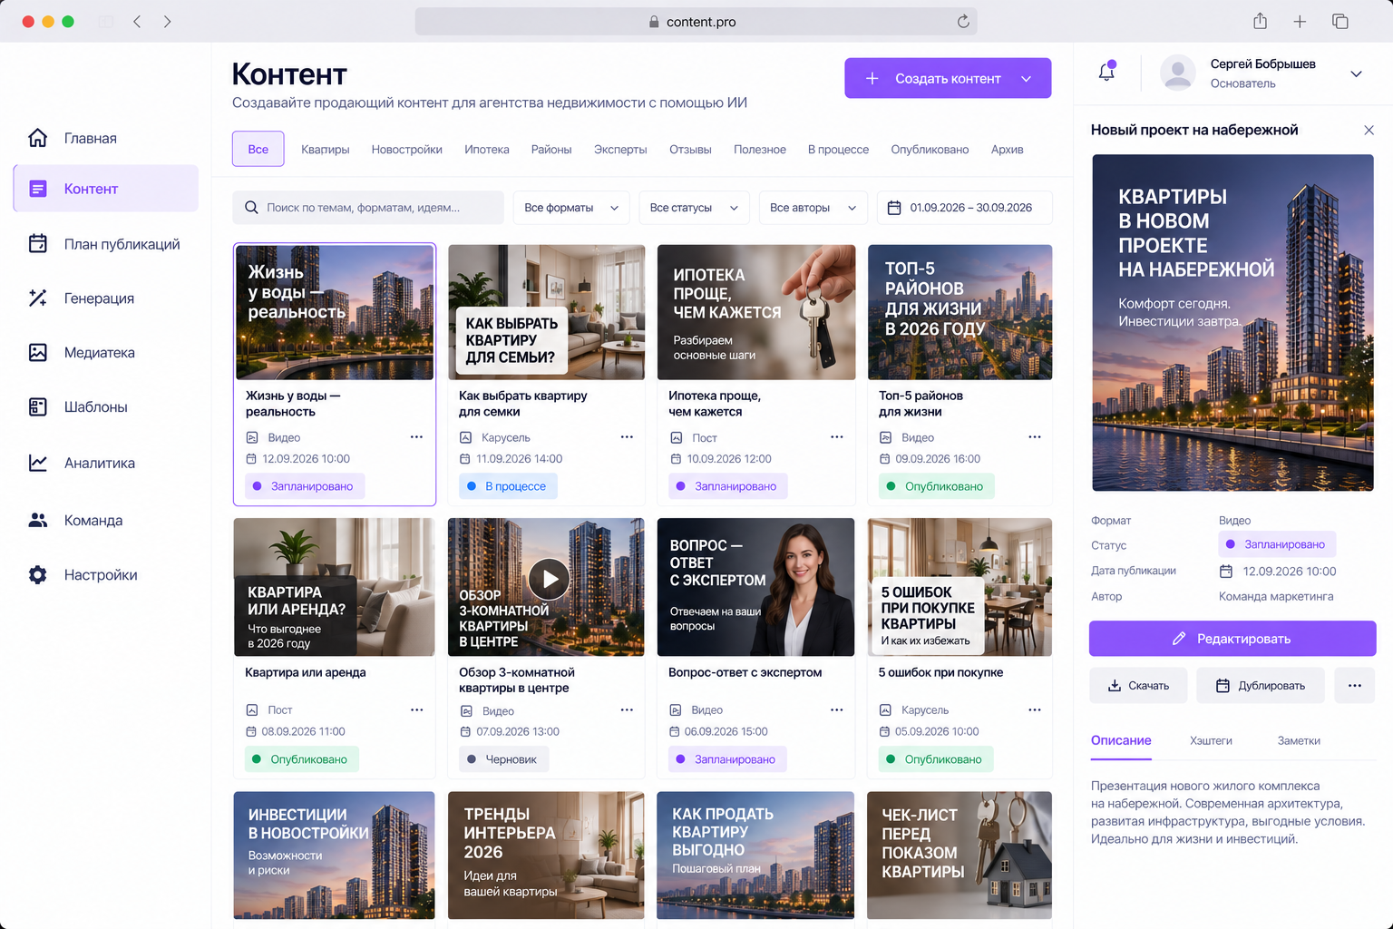The width and height of the screenshot is (1393, 929).
Task: Switch to the Ипотека tab
Action: [x=487, y=150]
